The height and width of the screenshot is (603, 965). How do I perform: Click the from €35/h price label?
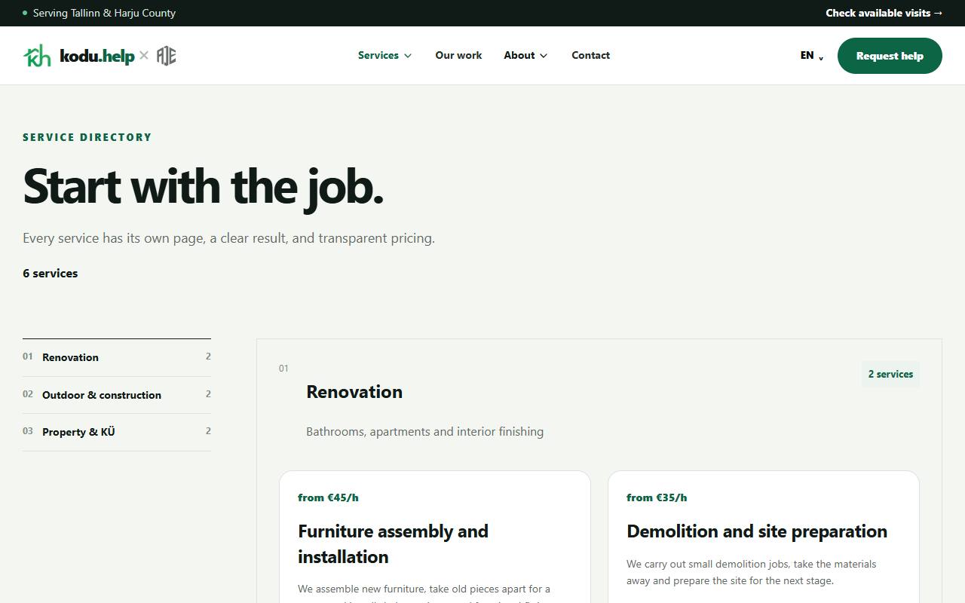coord(657,497)
